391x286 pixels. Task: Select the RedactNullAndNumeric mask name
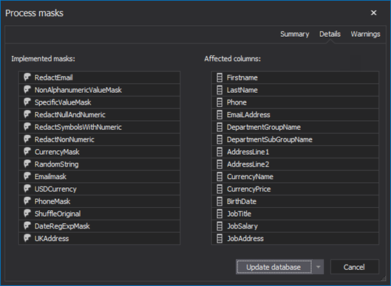click(x=69, y=115)
